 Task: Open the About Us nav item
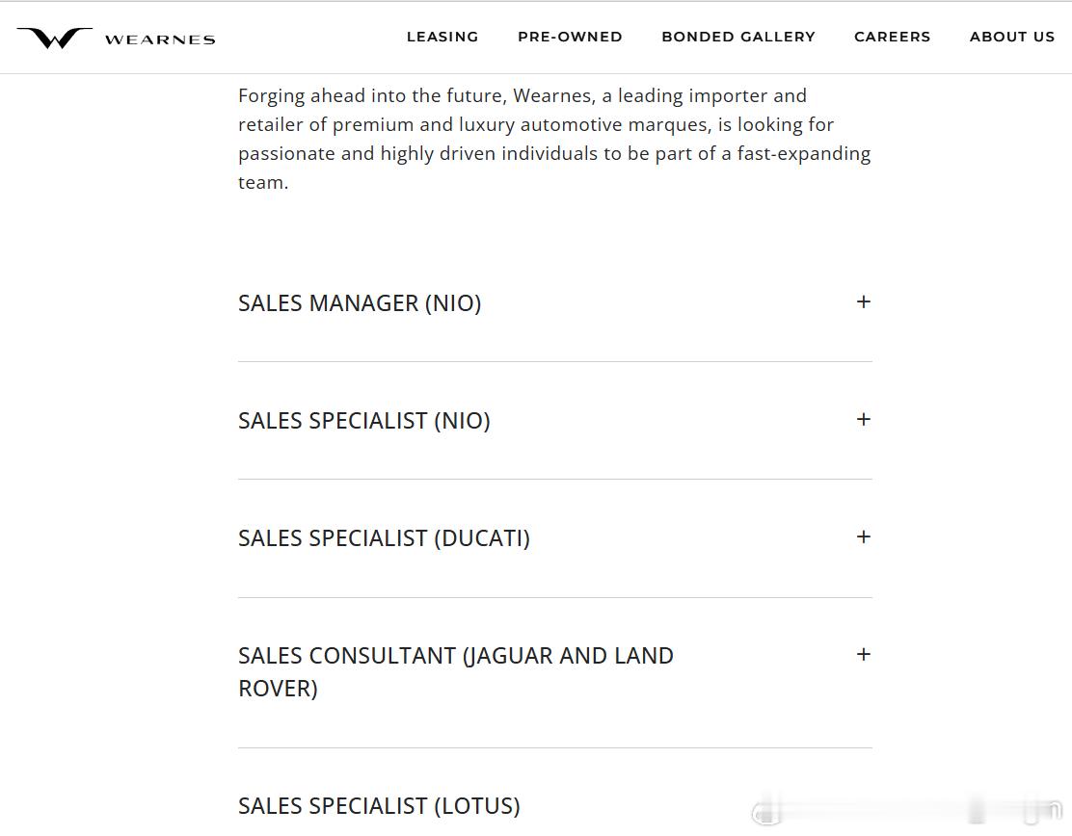1012,37
